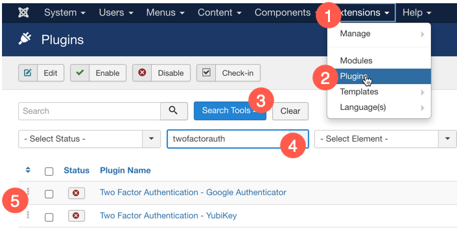
Task: Click the red Disable cross icon
Action: coord(142,72)
